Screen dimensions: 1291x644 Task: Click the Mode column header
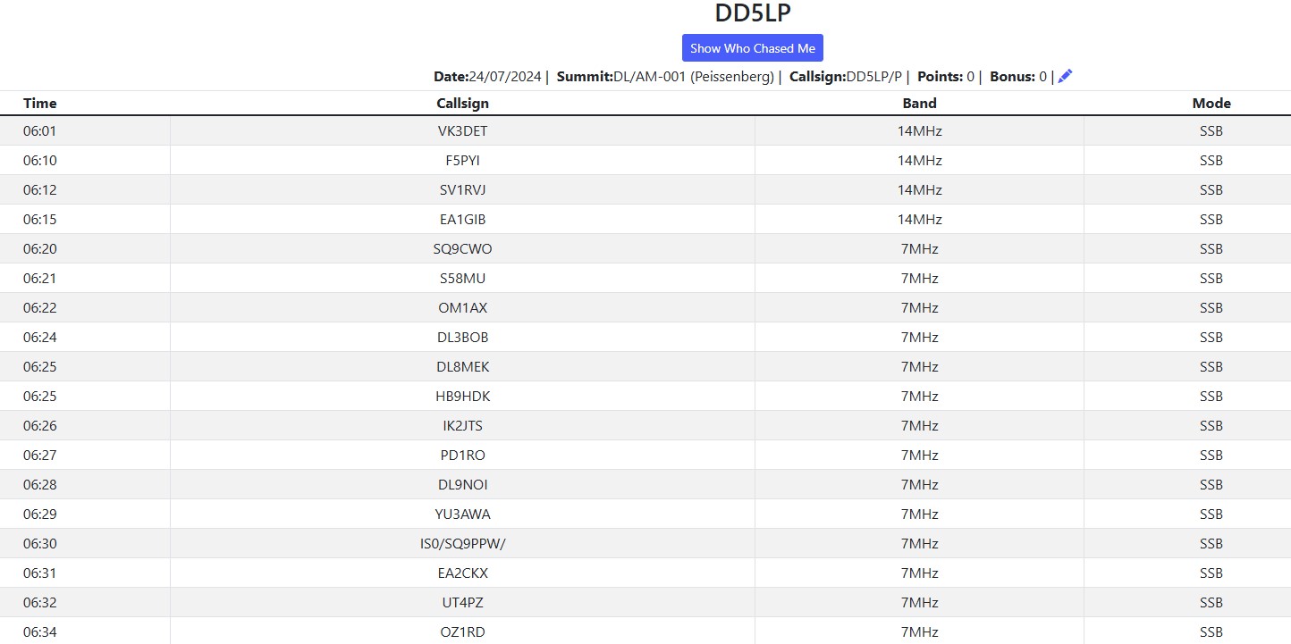coord(1211,104)
